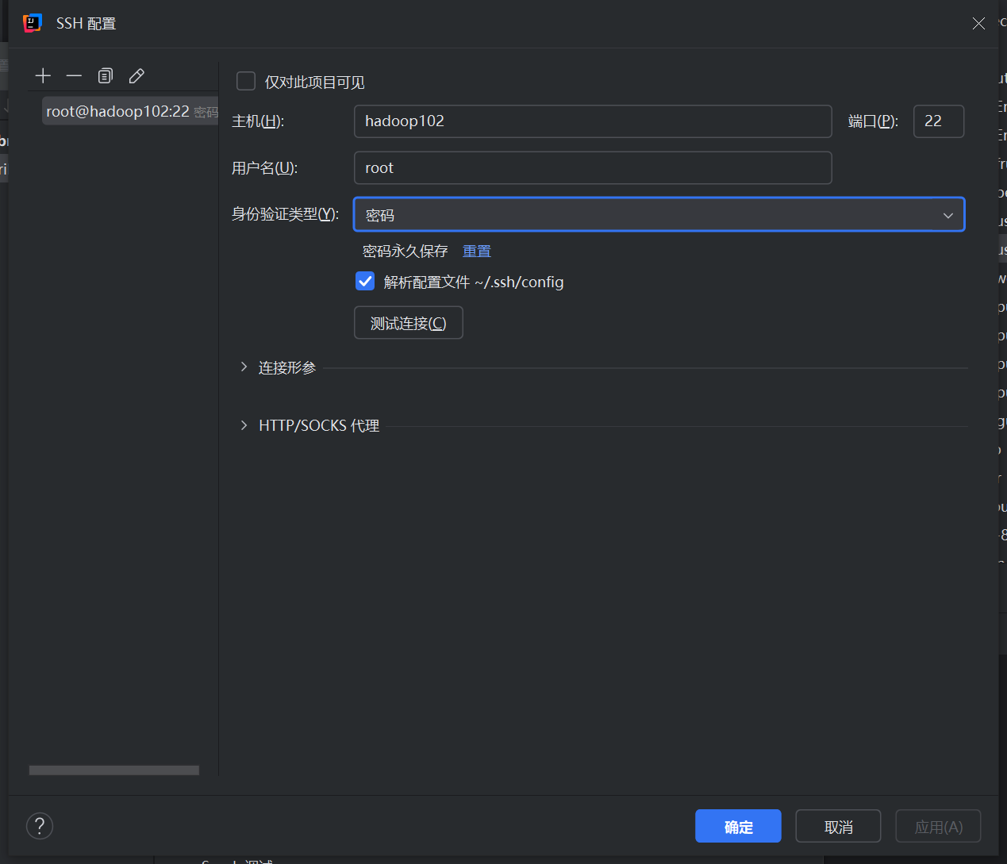Image resolution: width=1007 pixels, height=864 pixels.
Task: Add a new SSH configuration
Action: (x=43, y=75)
